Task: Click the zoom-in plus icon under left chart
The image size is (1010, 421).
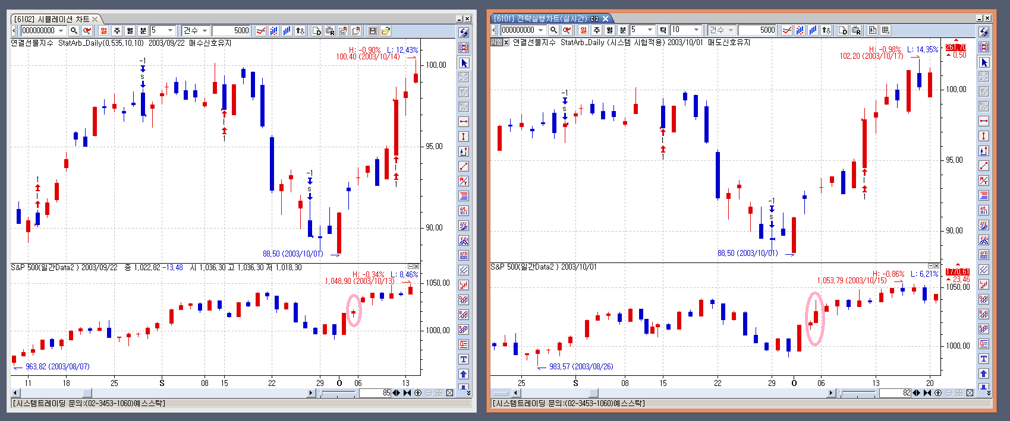Action: (x=418, y=392)
